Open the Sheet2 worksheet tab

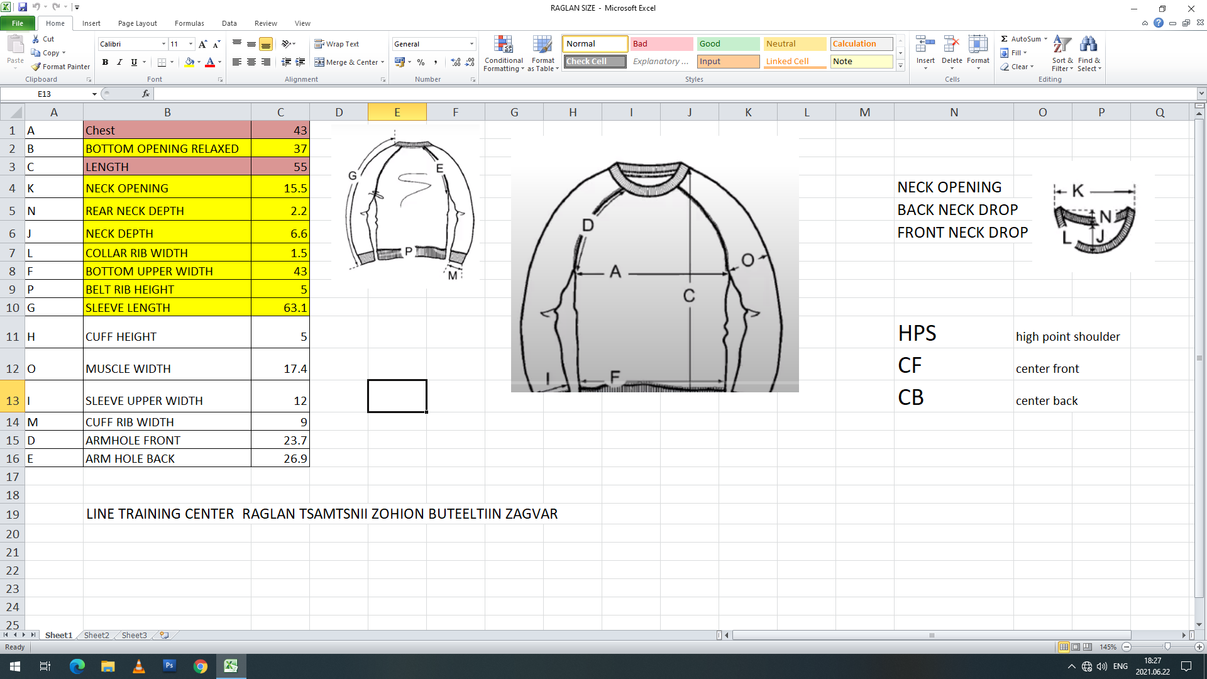[x=96, y=635]
